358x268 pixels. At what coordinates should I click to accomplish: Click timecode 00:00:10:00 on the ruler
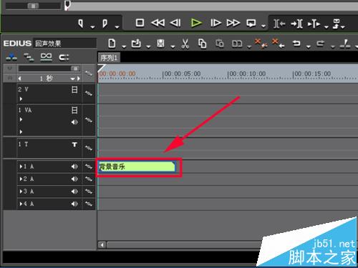click(248, 74)
